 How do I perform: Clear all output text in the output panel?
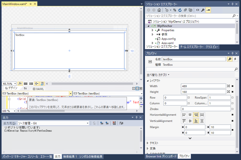point(114,123)
